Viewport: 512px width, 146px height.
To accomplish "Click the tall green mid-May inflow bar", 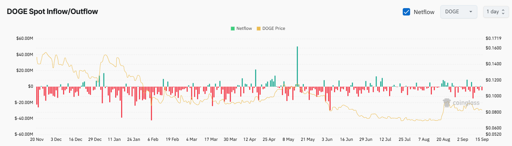I will click(x=297, y=66).
